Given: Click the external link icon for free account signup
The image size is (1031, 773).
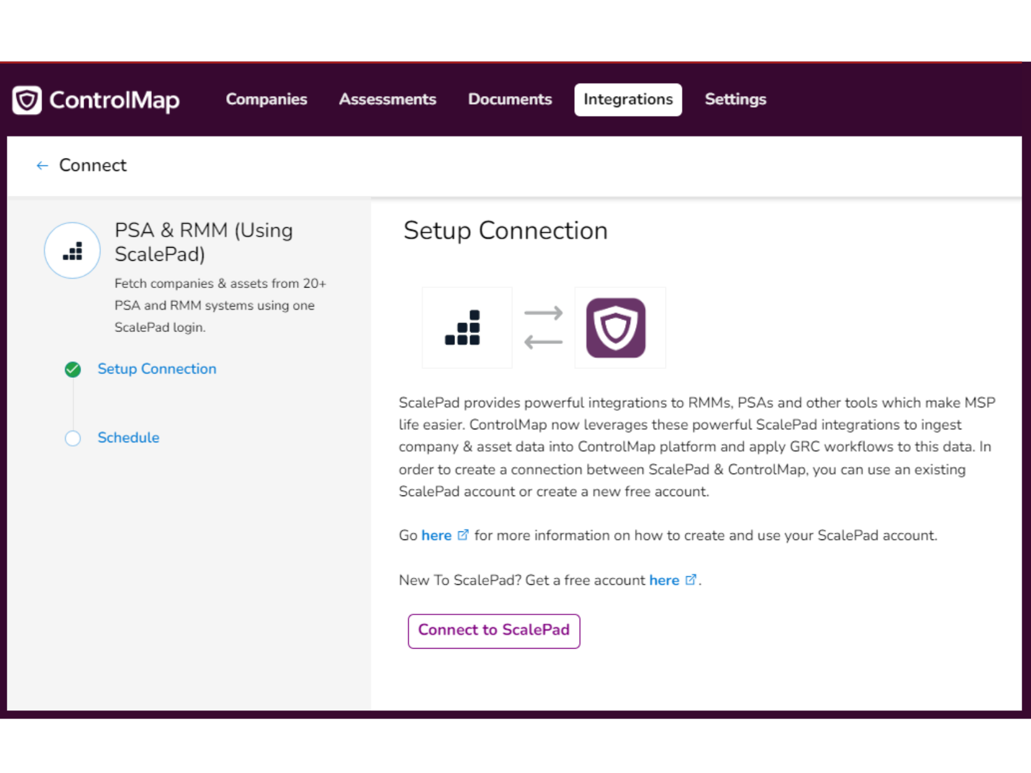Looking at the screenshot, I should [x=691, y=580].
